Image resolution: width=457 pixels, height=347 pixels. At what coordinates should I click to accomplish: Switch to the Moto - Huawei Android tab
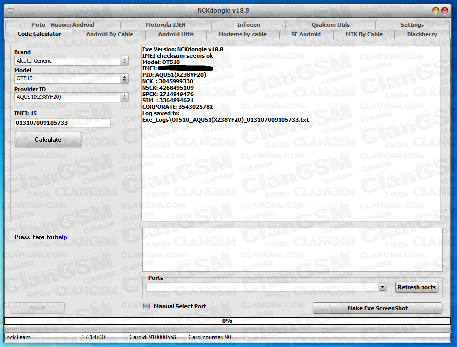[63, 25]
